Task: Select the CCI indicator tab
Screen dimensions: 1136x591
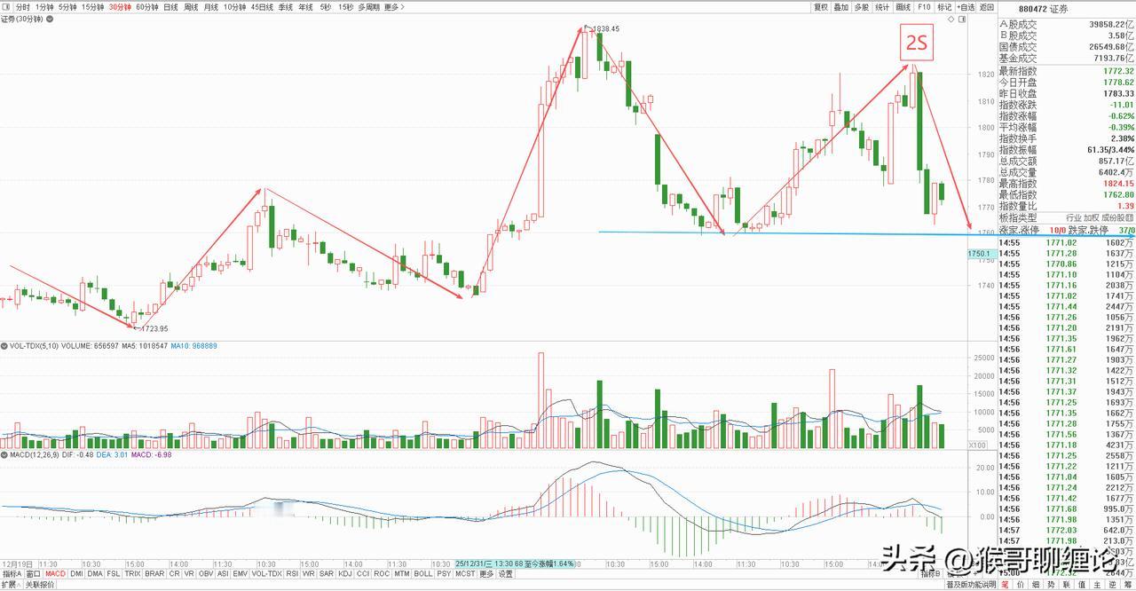Action: click(x=362, y=574)
